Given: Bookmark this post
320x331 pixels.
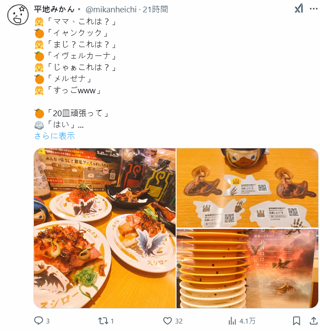Looking at the screenshot, I should [296, 320].
